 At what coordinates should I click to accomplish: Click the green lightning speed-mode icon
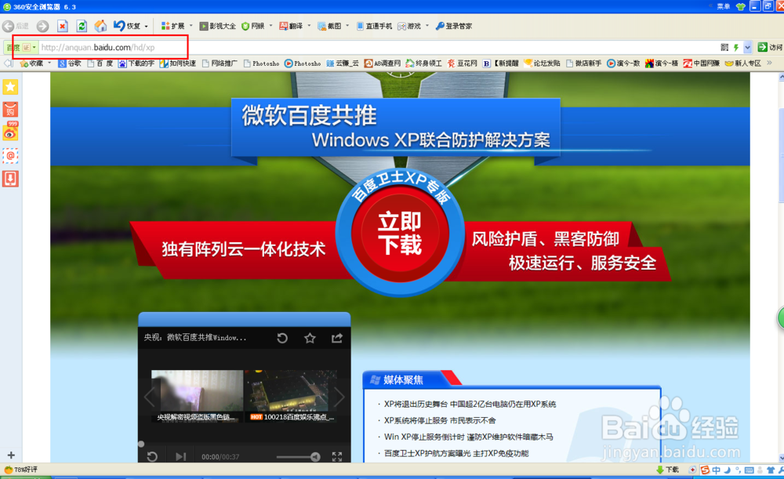(x=736, y=48)
